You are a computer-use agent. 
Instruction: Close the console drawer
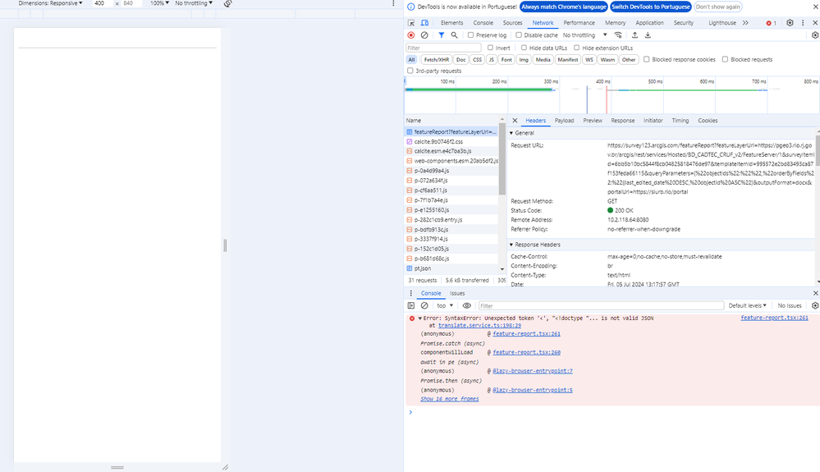[815, 293]
